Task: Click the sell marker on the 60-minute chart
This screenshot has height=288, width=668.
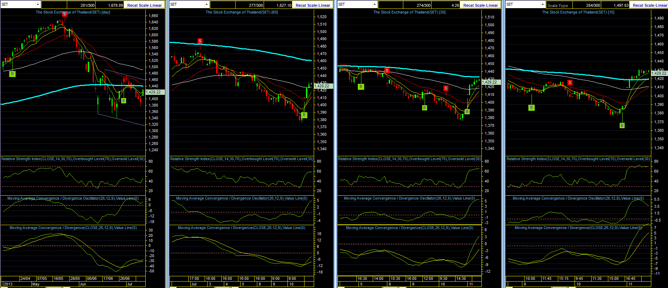Action: 200,41
